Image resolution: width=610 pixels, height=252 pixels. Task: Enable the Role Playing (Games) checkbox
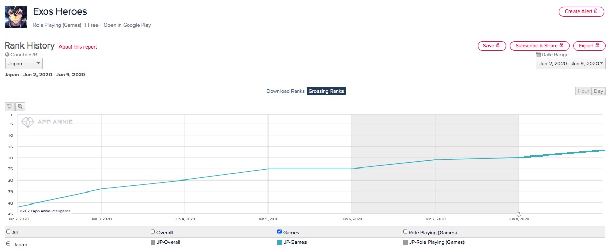[406, 232]
